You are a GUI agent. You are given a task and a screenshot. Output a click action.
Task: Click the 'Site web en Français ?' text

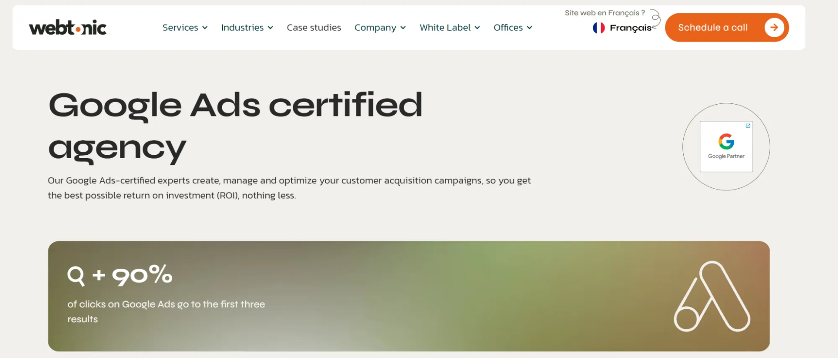[x=605, y=13]
